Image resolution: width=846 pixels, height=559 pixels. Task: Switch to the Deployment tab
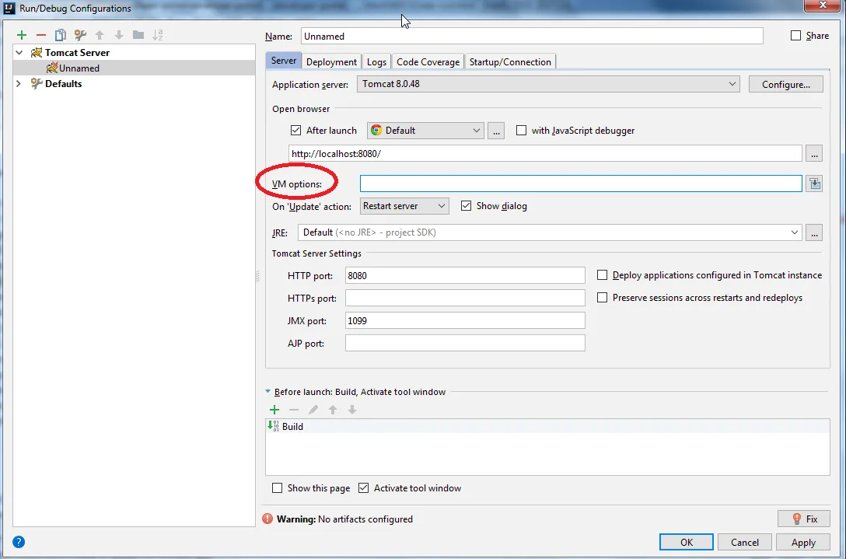[x=331, y=61]
